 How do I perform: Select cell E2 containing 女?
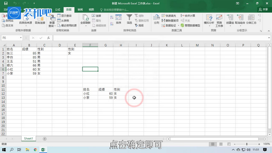(x=75, y=53)
